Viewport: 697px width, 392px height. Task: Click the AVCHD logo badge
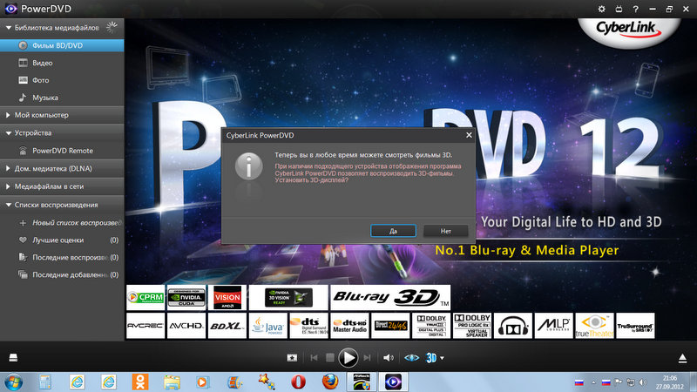click(x=186, y=326)
